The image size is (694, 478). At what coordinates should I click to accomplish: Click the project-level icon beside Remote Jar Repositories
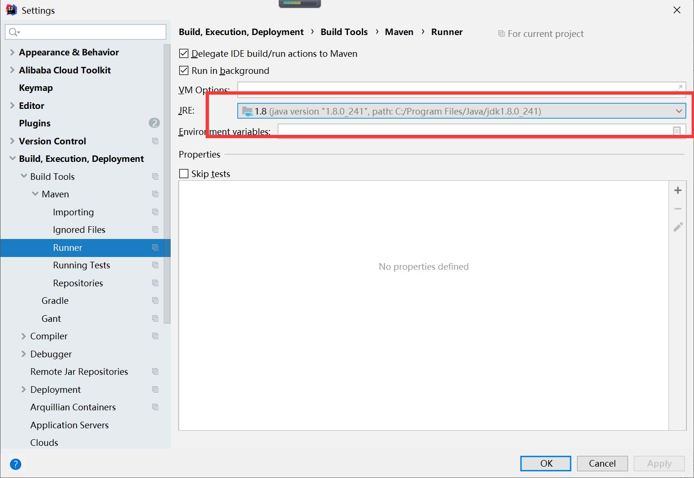click(155, 372)
